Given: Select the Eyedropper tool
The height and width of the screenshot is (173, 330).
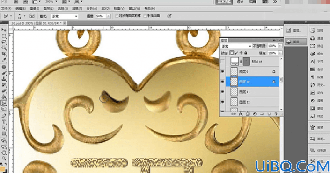Looking at the screenshot, I should [4, 60].
